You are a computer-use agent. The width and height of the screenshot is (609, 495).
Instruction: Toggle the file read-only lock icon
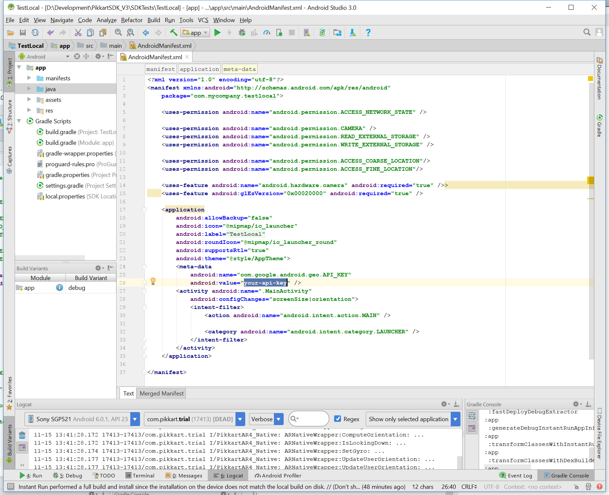click(x=576, y=487)
